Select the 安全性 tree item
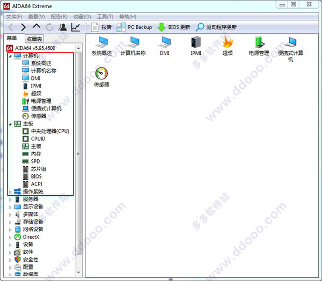 [26, 260]
